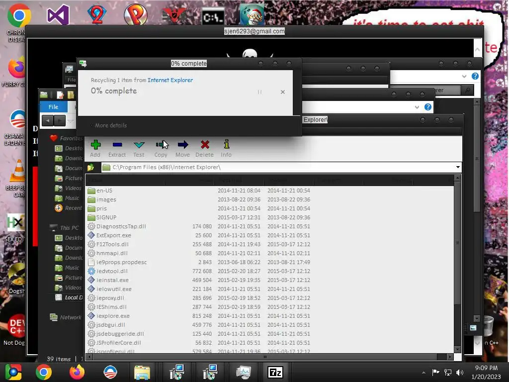
Task: Click the help icon in upper Explorer window
Action: (x=475, y=76)
